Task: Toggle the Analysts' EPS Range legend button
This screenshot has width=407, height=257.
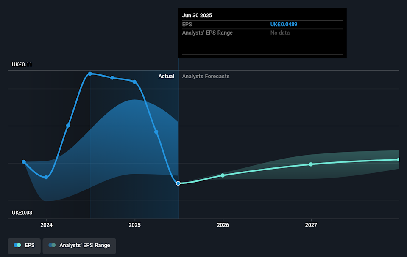Action: tap(79, 245)
